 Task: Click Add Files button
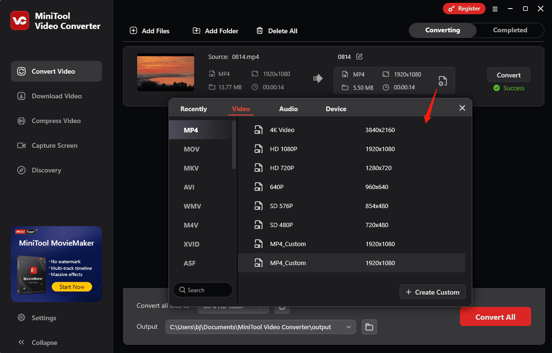point(150,31)
